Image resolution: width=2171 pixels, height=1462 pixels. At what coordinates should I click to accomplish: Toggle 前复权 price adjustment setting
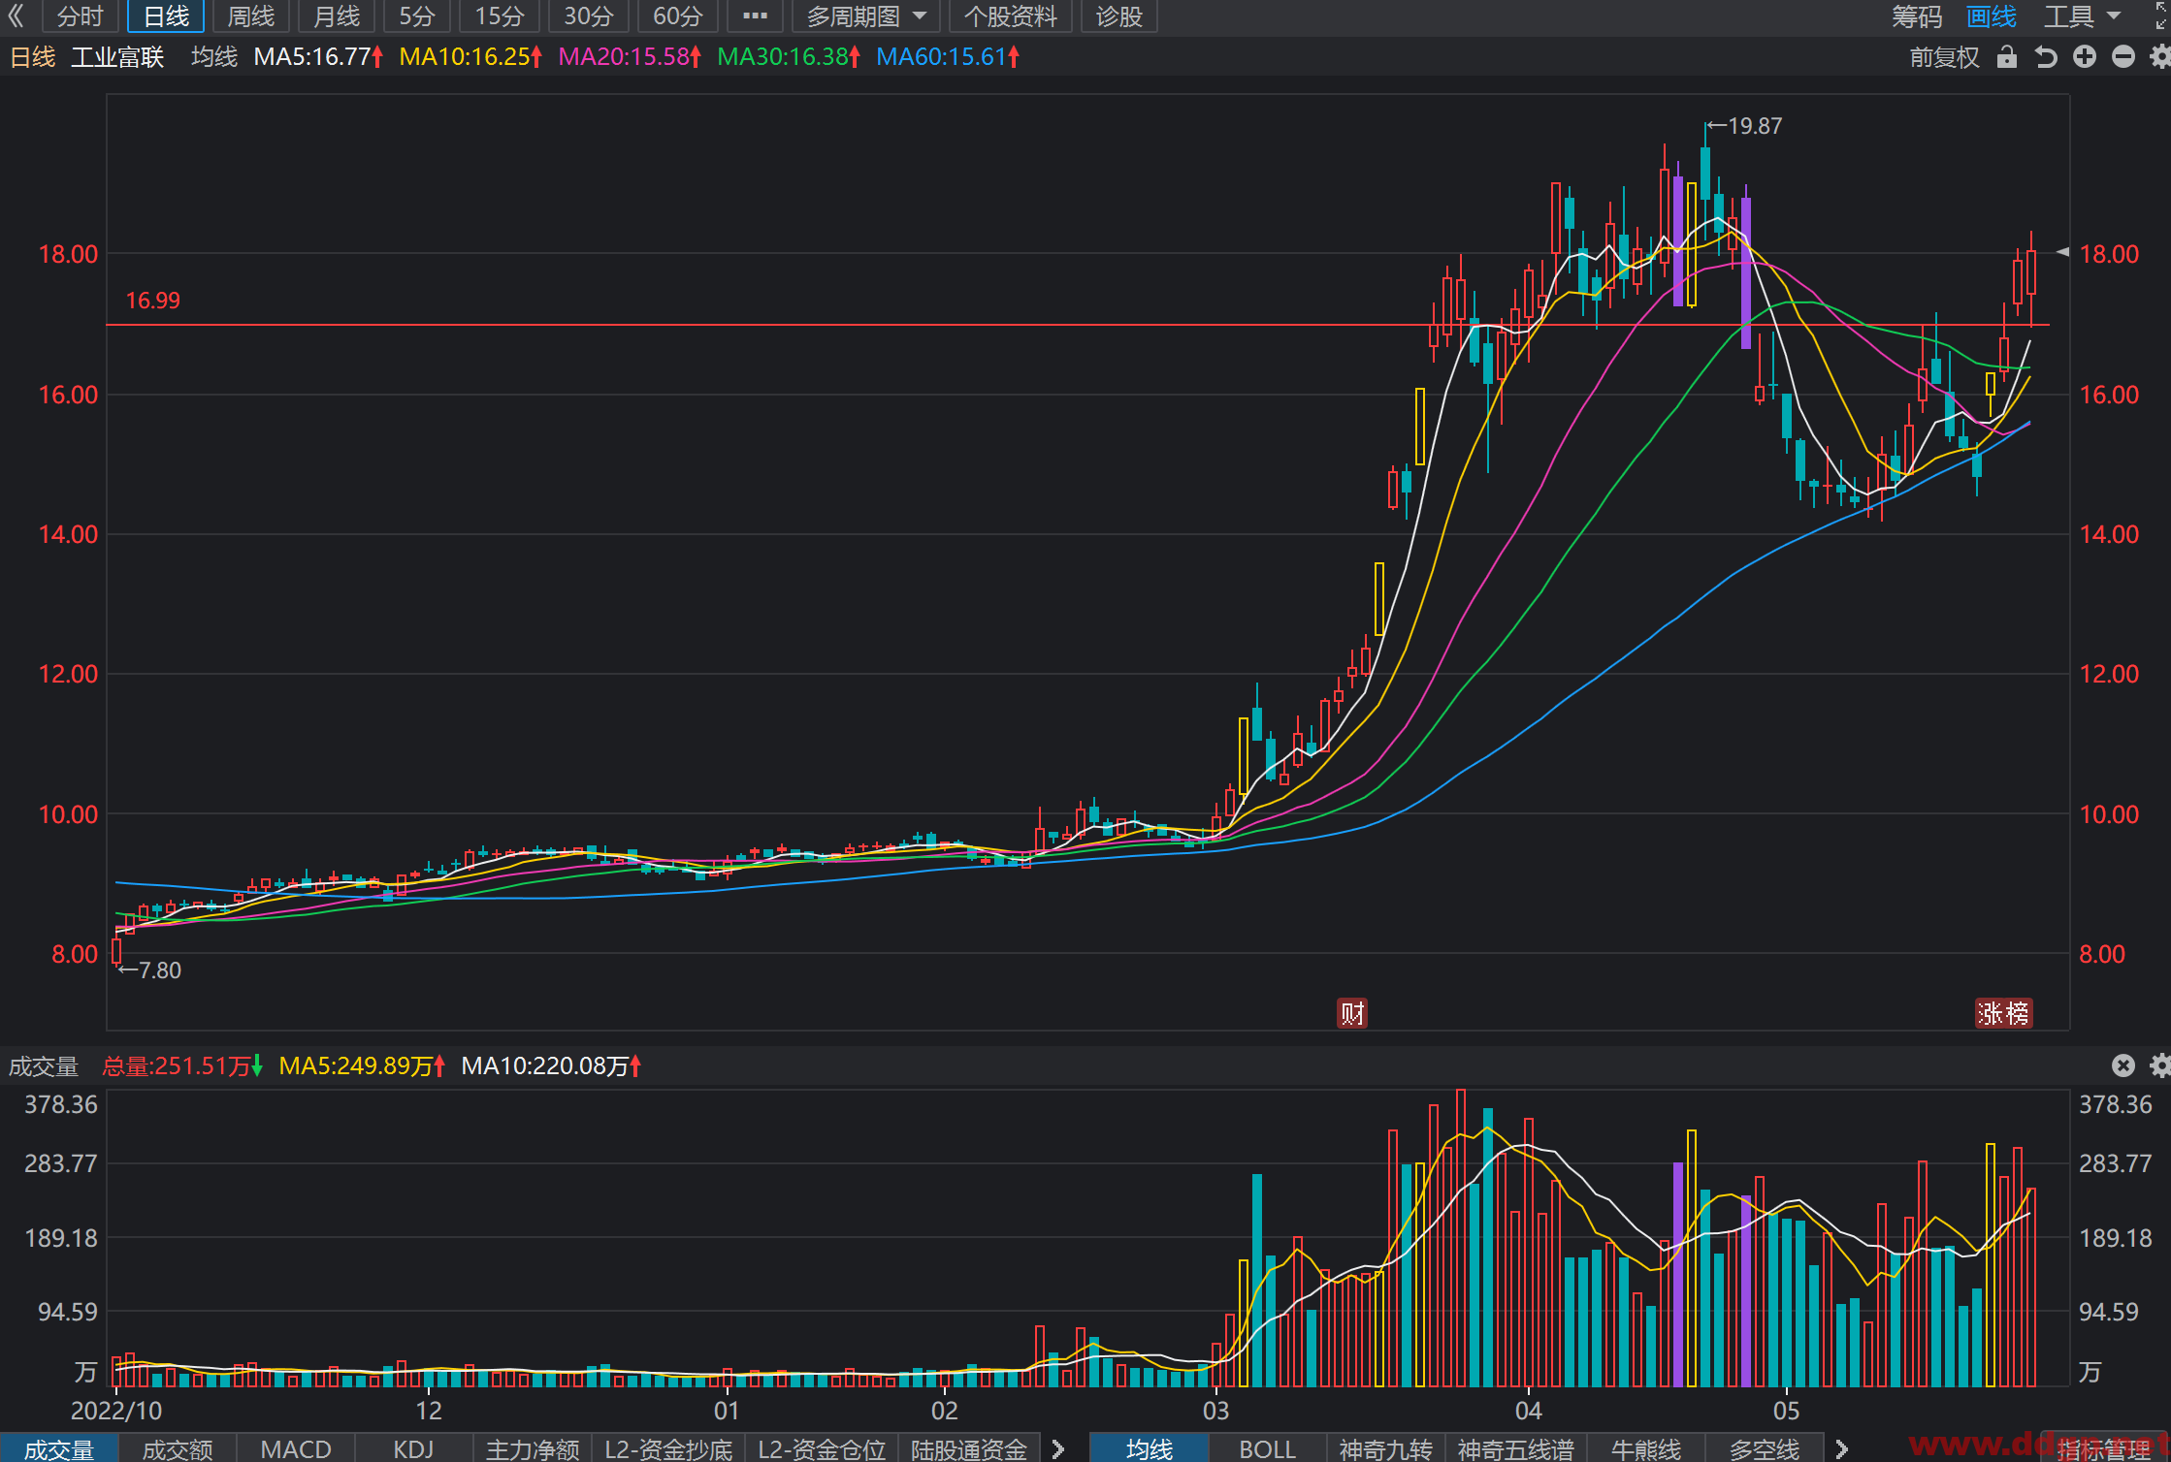coord(1944,57)
